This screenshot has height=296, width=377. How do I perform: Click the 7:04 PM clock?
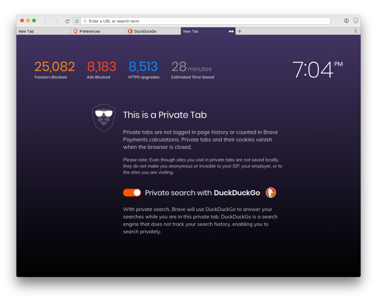pos(317,70)
